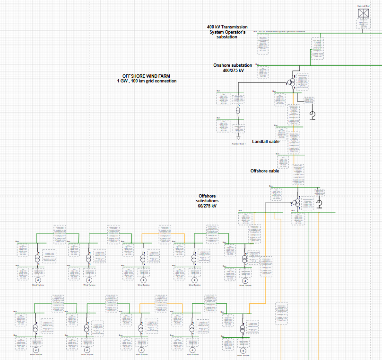Click the offshore 66/275 kV transformer symbol
Viewport: 382px width, 360px height.
click(296, 203)
